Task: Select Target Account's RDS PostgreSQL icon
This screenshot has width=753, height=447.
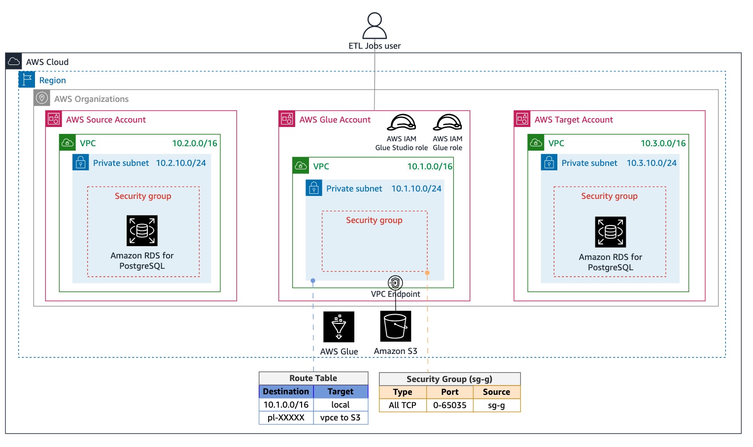Action: [x=610, y=232]
